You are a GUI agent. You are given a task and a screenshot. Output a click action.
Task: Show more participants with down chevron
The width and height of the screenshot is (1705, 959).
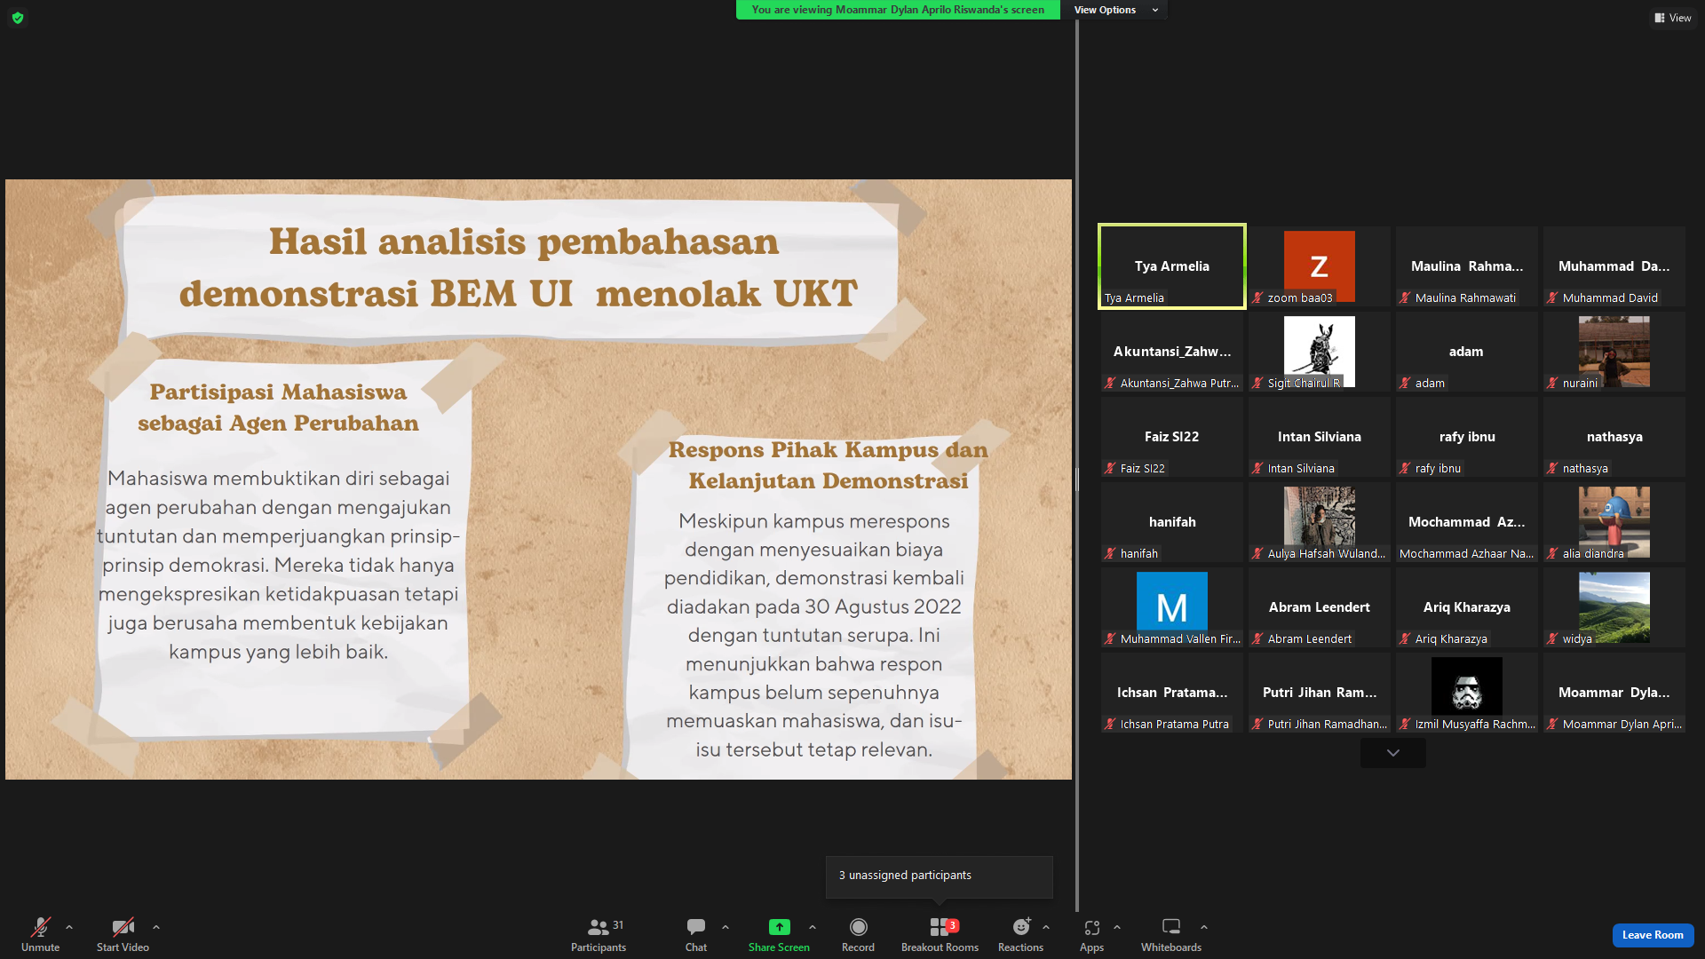(1393, 753)
